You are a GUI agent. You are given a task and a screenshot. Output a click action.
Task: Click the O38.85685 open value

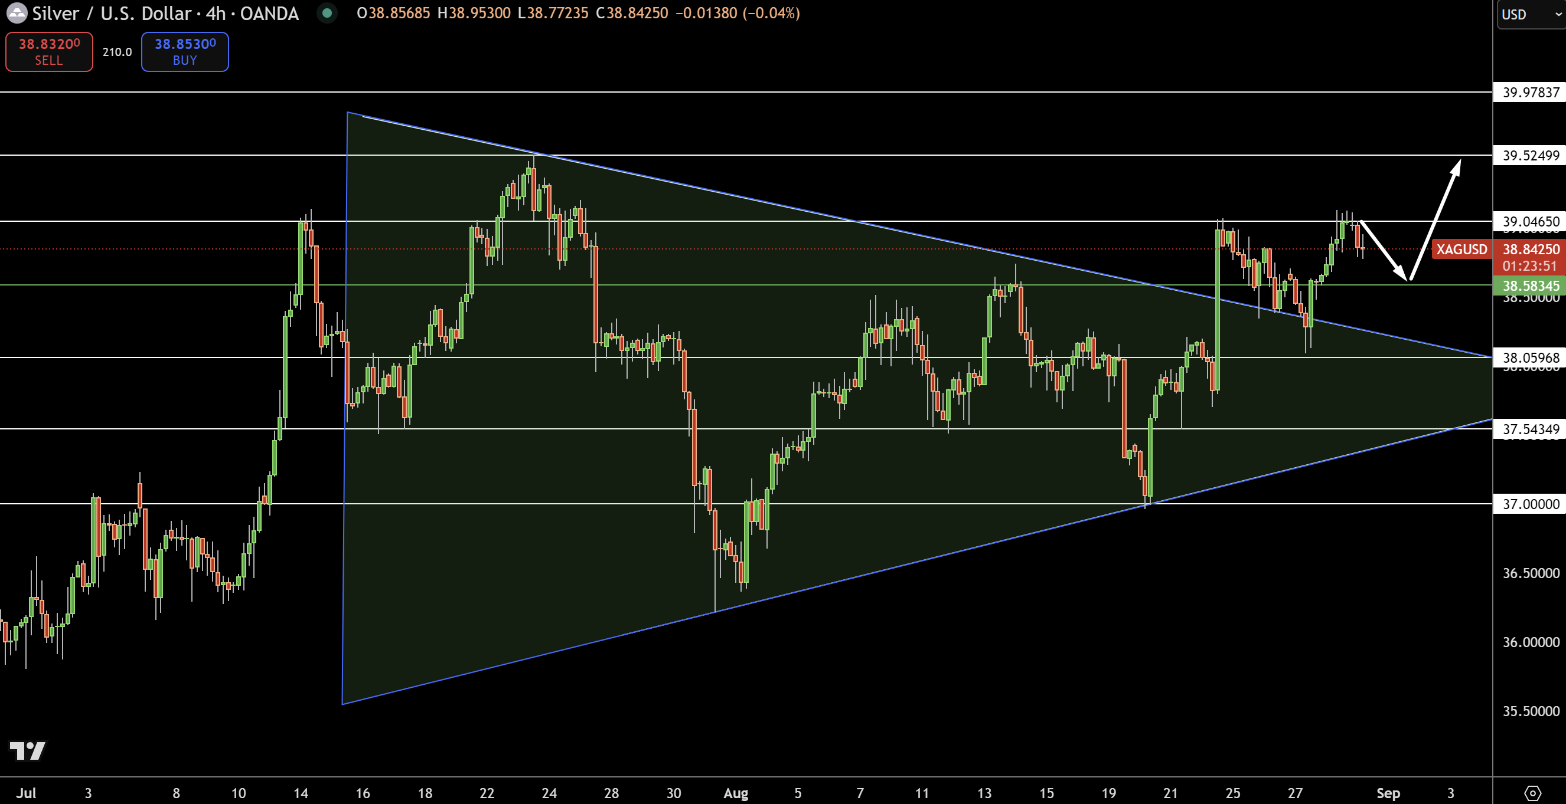point(393,13)
